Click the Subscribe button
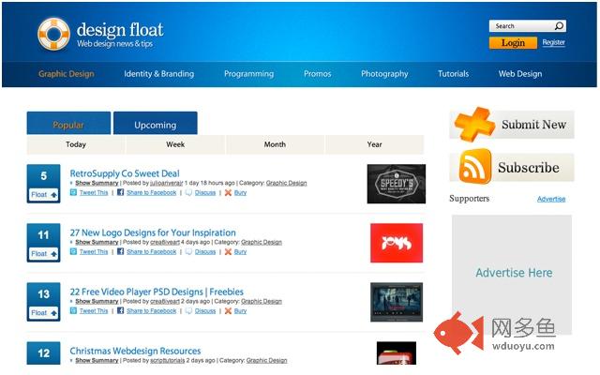 (512, 167)
